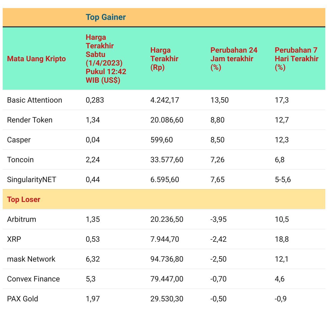Select XRP's 7-day change 18,8
The height and width of the screenshot is (311, 328).
point(282,239)
